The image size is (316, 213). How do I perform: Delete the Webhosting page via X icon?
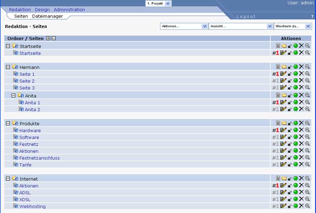(x=301, y=206)
